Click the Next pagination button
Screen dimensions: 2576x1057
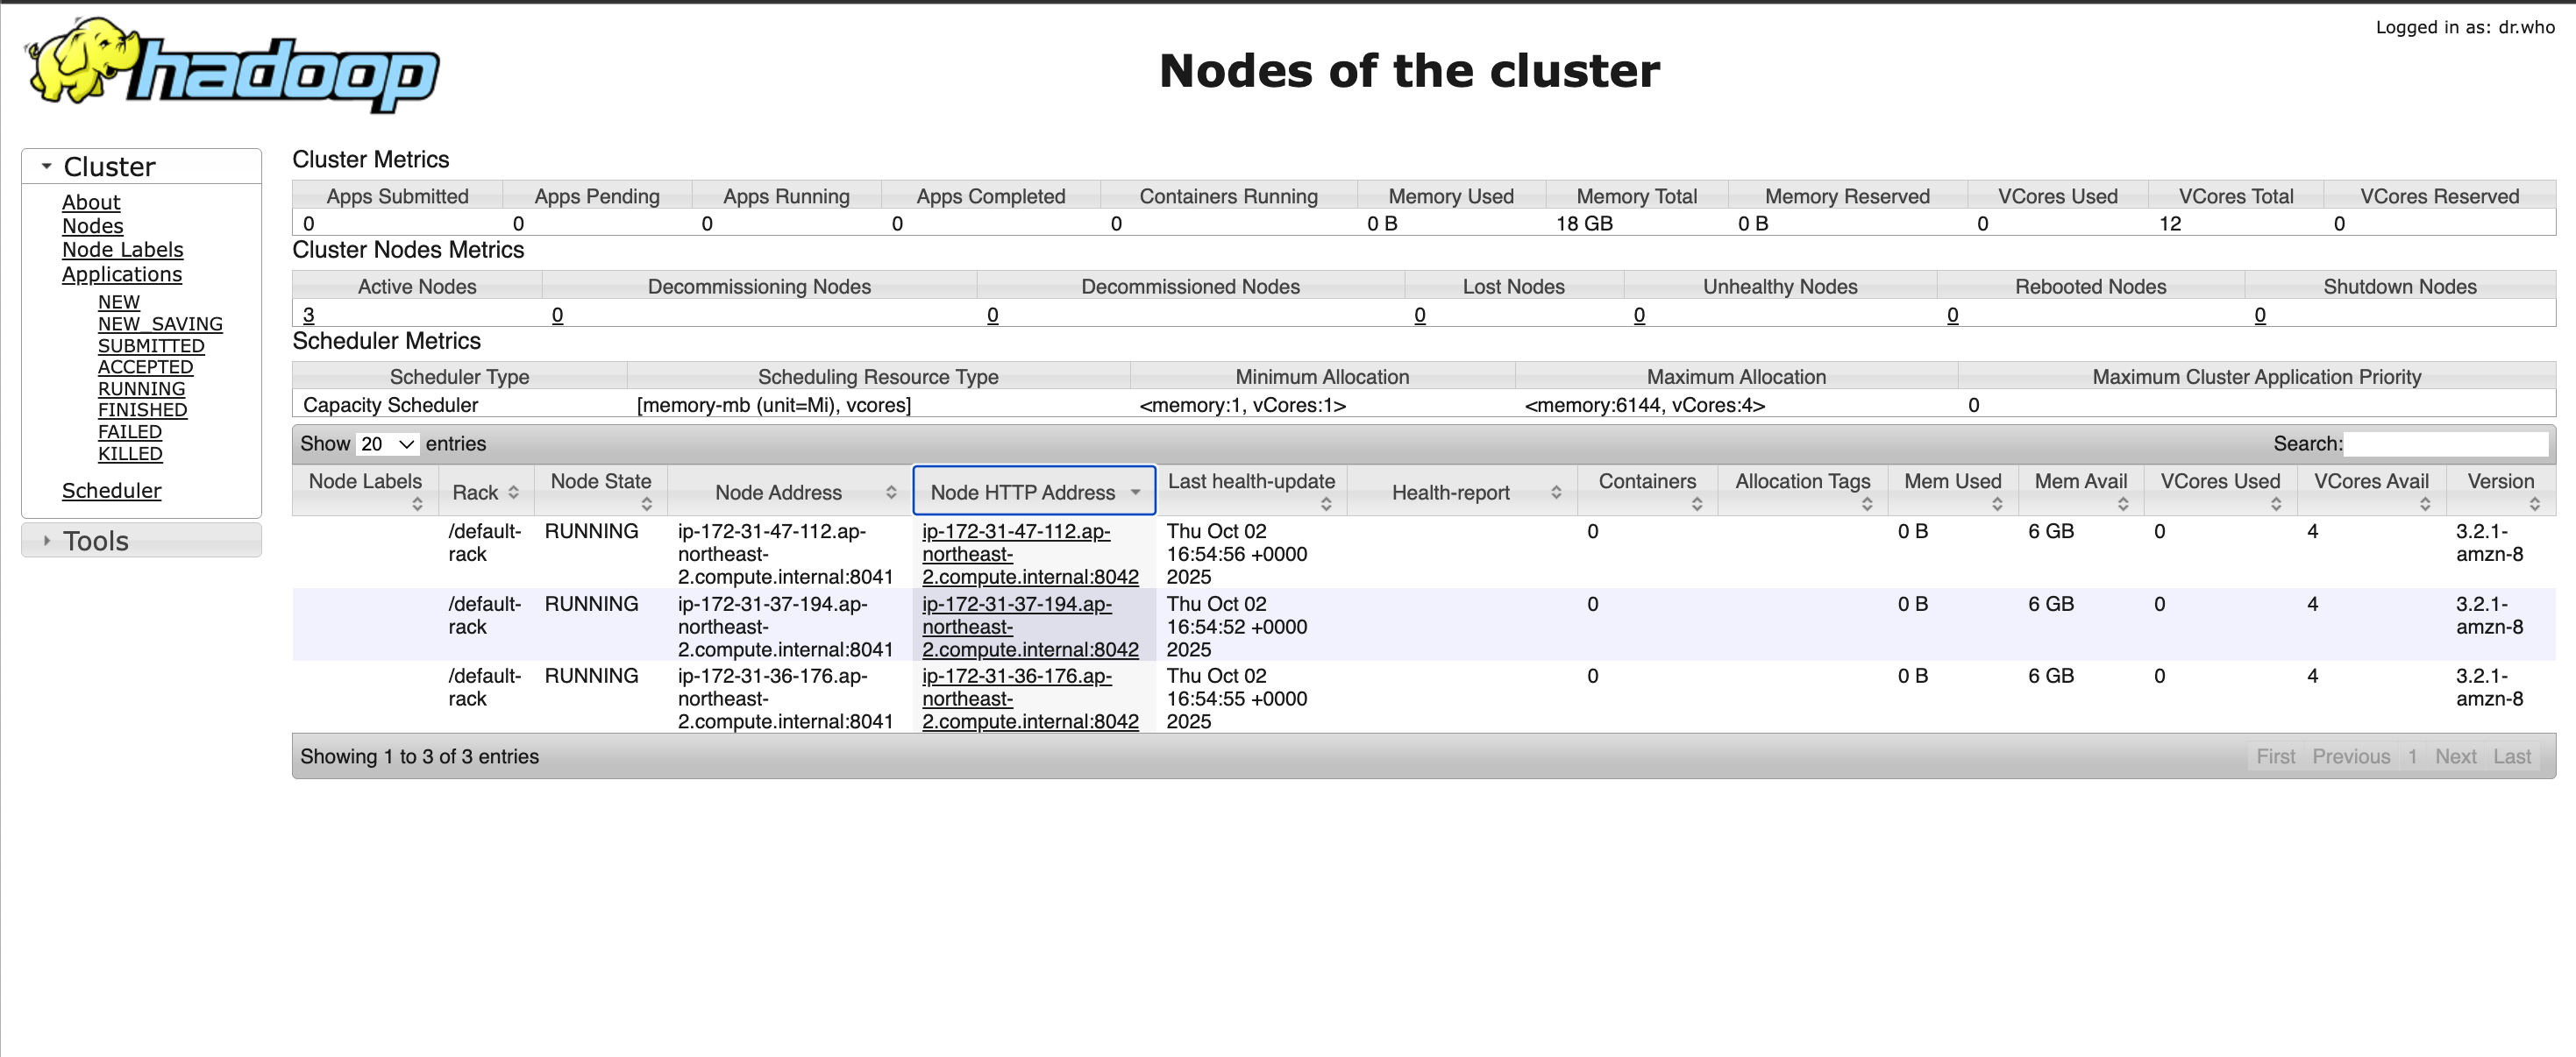tap(2454, 757)
